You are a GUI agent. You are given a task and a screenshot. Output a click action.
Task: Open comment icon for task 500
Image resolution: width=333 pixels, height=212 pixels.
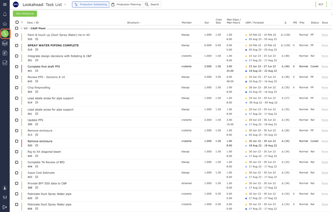pos(37,145)
